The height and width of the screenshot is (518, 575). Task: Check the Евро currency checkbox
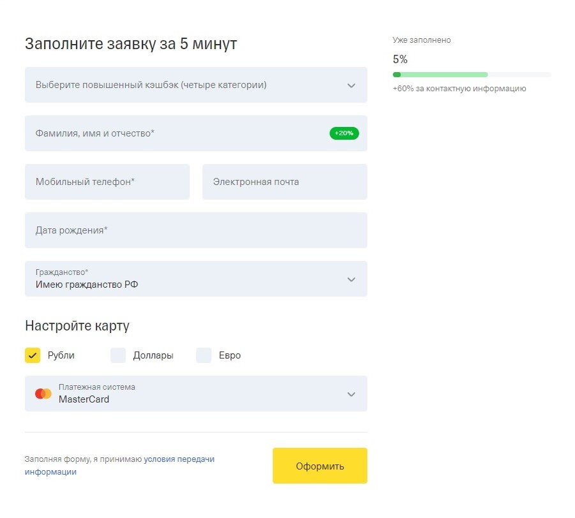202,355
